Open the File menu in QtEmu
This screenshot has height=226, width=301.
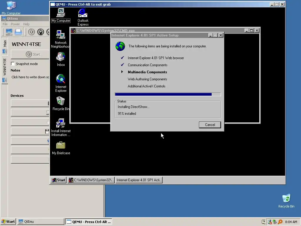point(5,24)
